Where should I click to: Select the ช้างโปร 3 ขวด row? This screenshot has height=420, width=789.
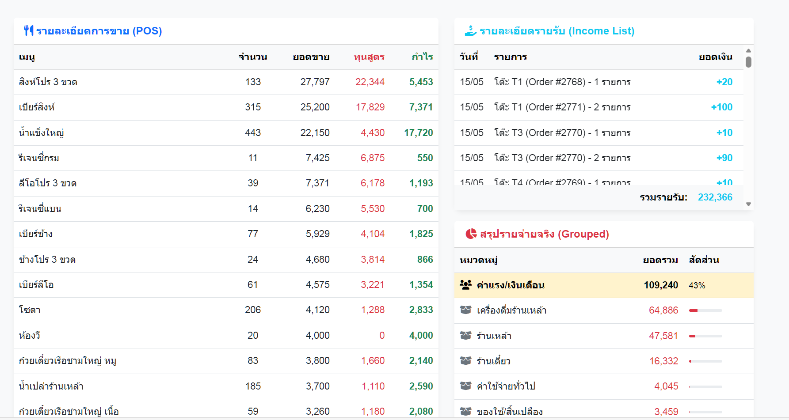[x=226, y=260]
